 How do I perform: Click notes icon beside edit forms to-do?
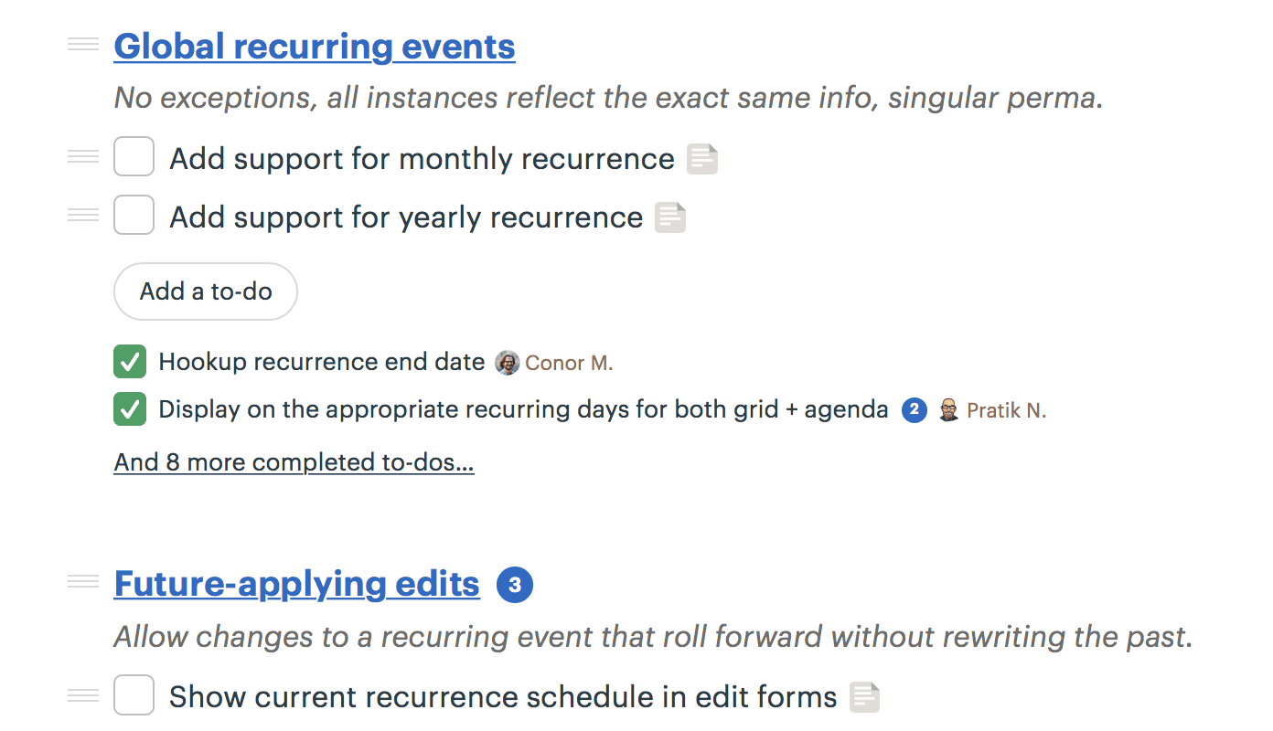tap(864, 697)
